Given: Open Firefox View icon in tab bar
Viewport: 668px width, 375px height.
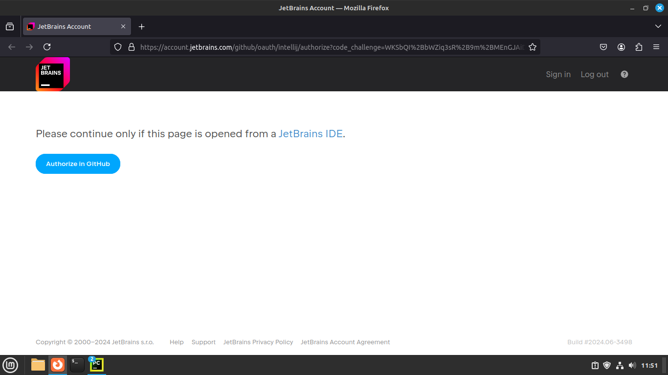Looking at the screenshot, I should [10, 26].
